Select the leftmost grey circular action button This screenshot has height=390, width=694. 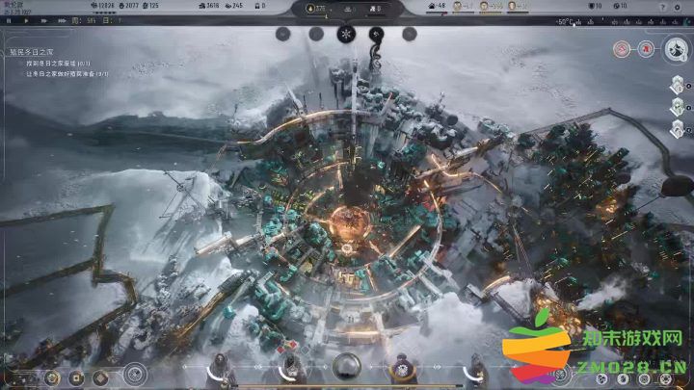[x=282, y=34]
